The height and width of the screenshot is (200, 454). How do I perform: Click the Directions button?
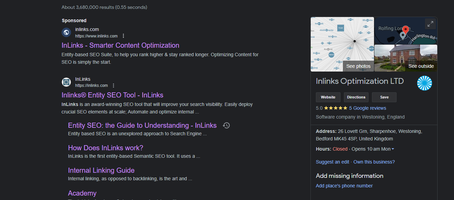(356, 97)
